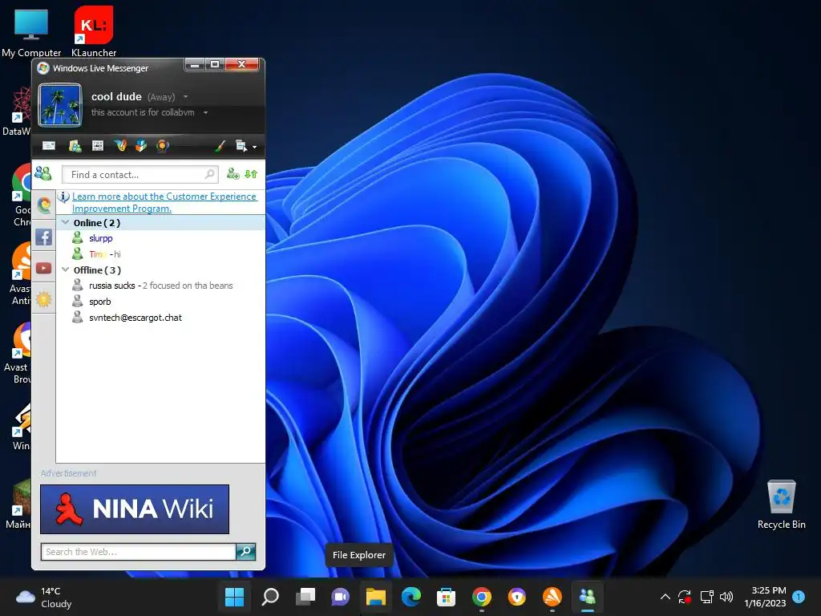Click the green sort arrows icon

(251, 174)
